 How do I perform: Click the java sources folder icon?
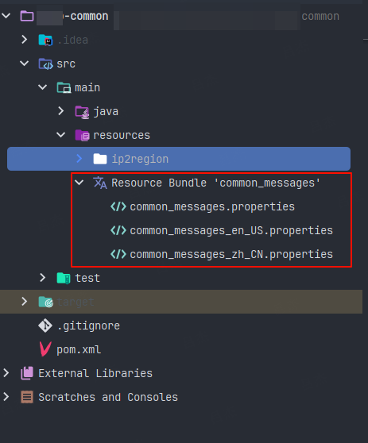pyautogui.click(x=82, y=112)
